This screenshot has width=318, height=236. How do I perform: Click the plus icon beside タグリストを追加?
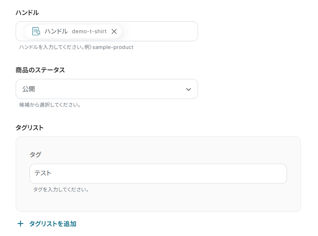click(20, 224)
